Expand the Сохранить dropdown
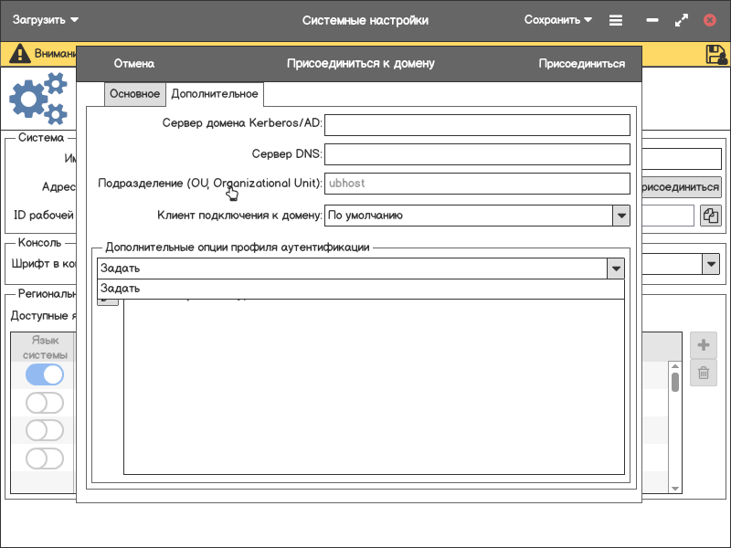The width and height of the screenshot is (731, 548). tap(557, 20)
